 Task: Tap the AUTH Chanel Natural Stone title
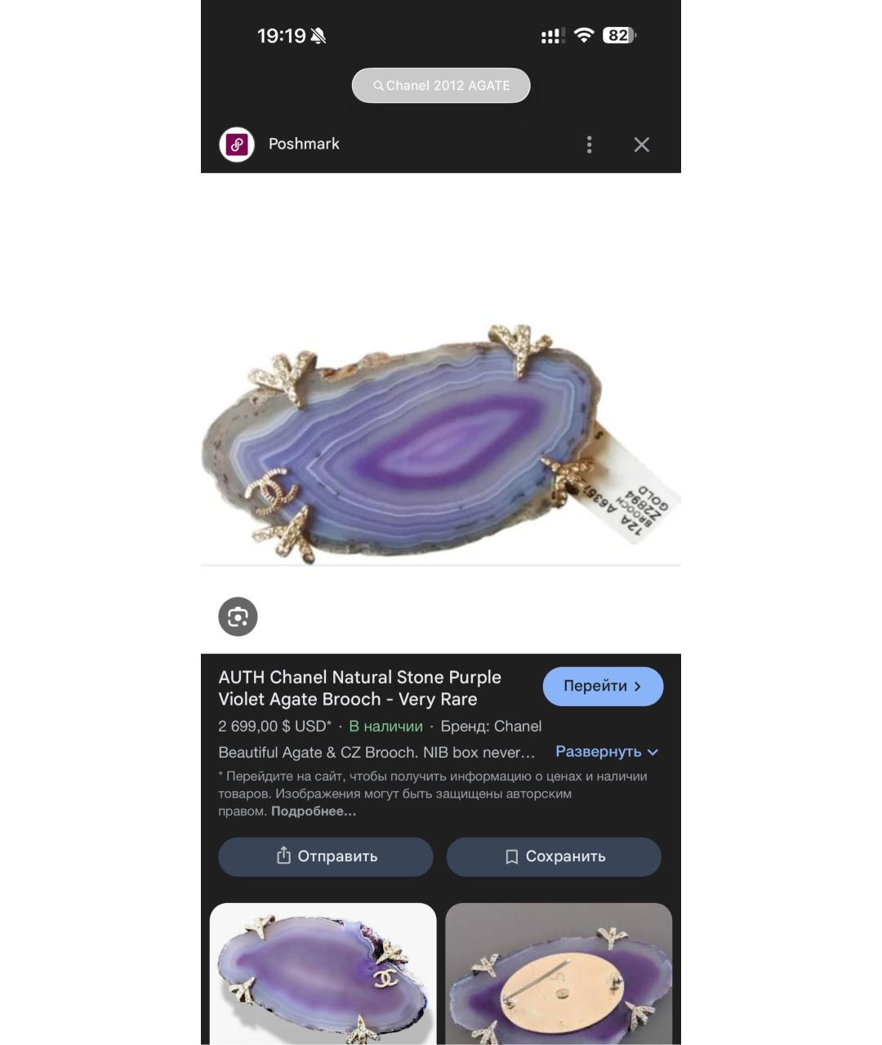tap(360, 688)
